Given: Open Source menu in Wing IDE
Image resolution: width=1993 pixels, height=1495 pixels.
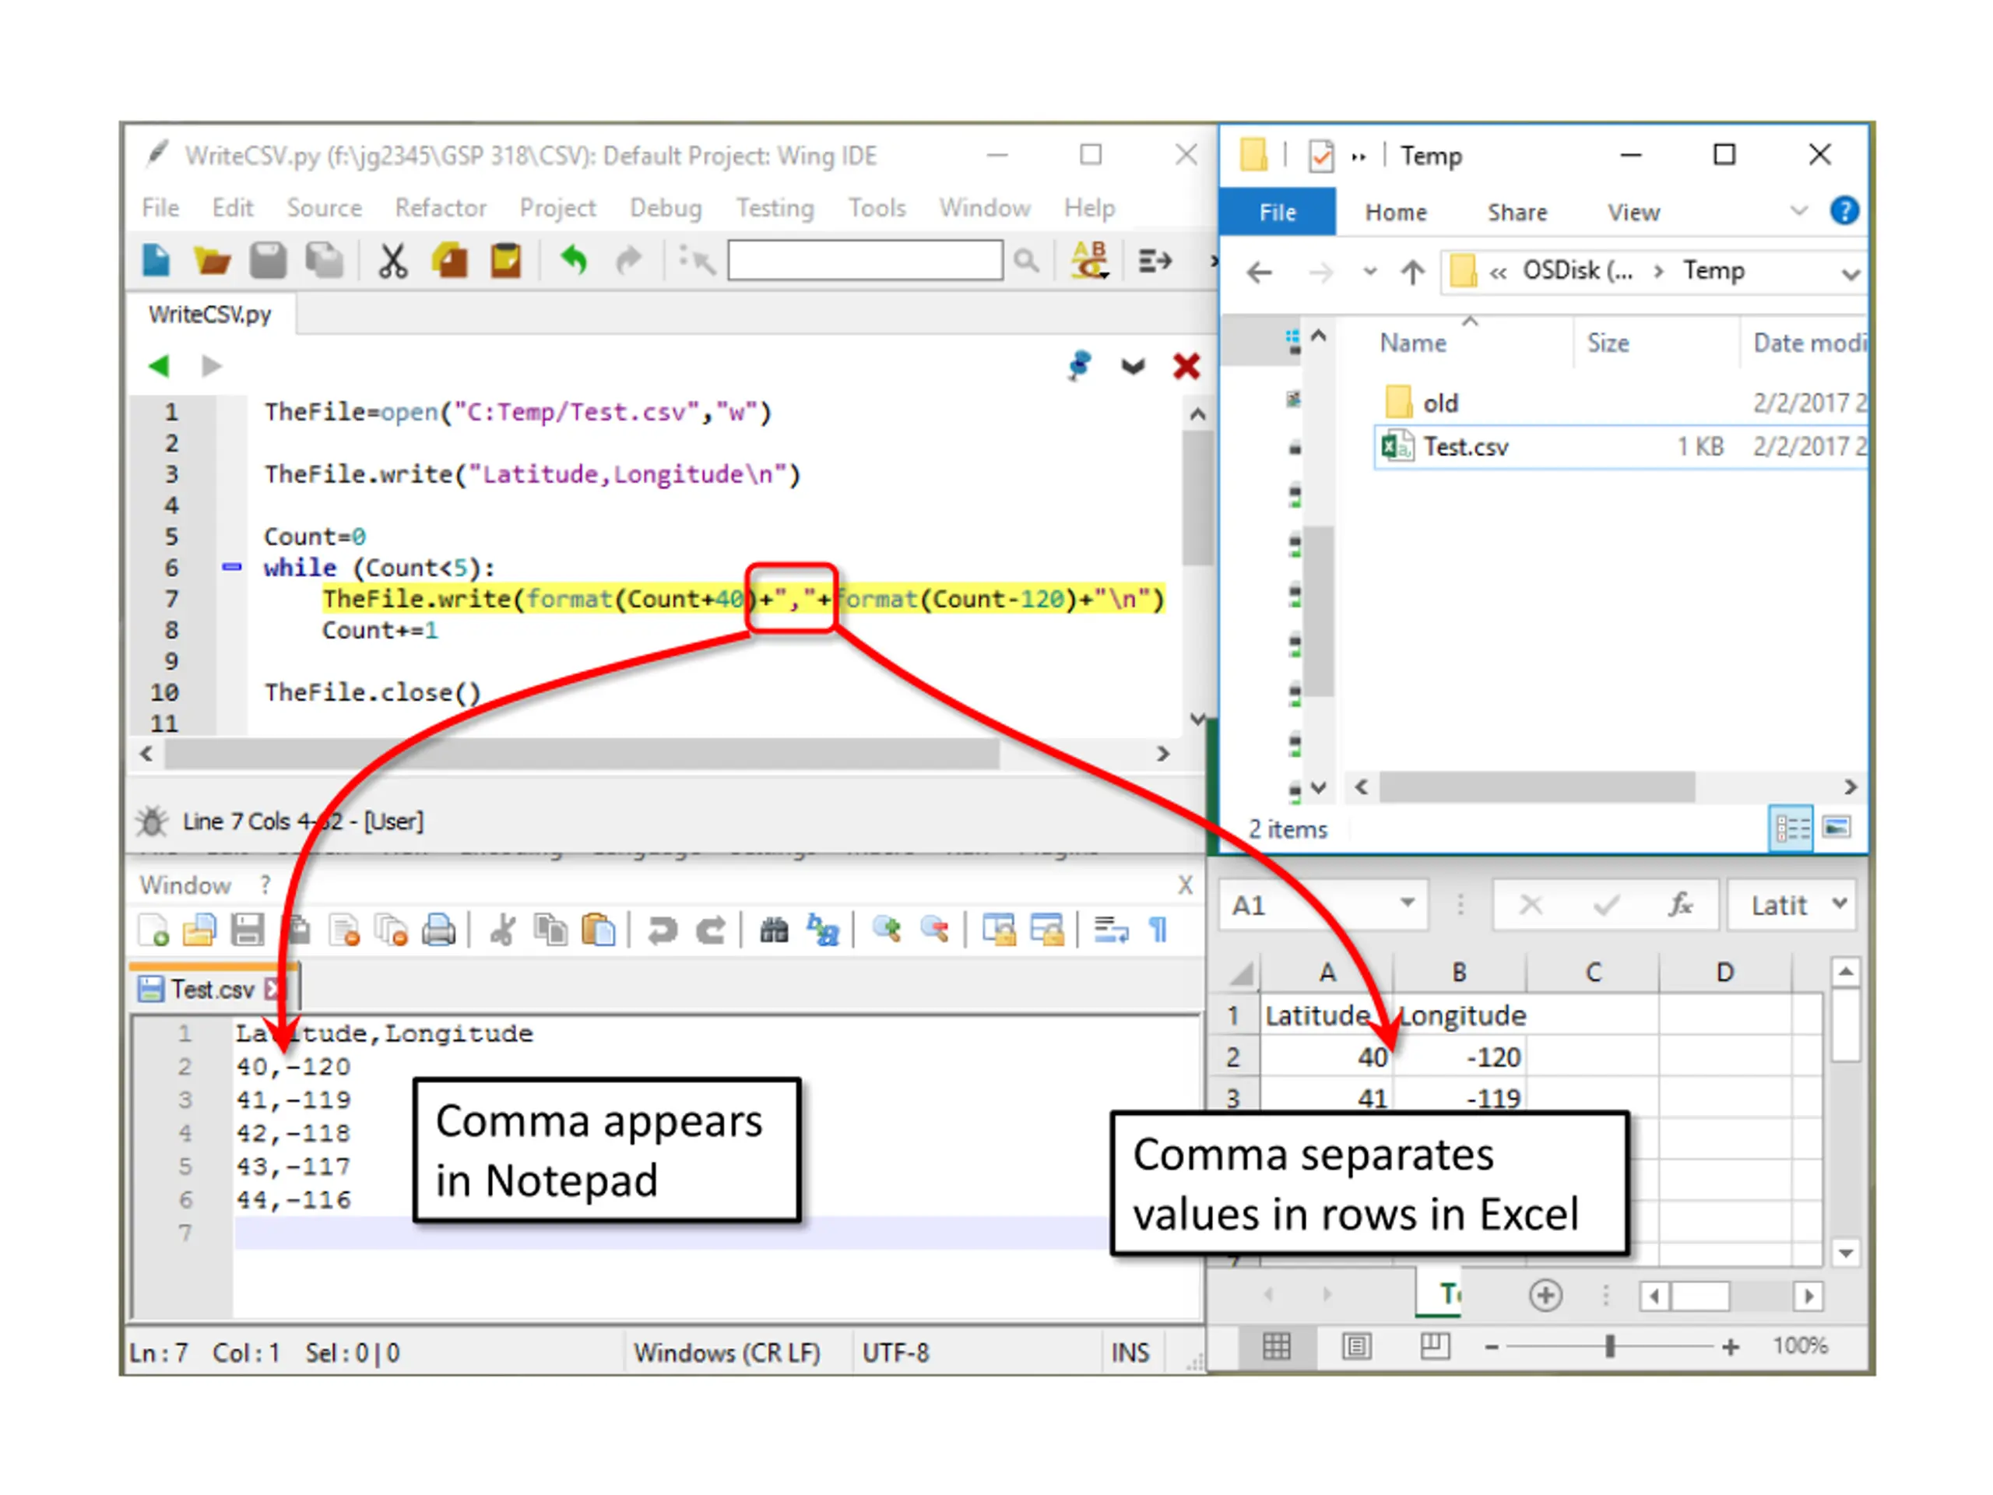Looking at the screenshot, I should (x=325, y=208).
